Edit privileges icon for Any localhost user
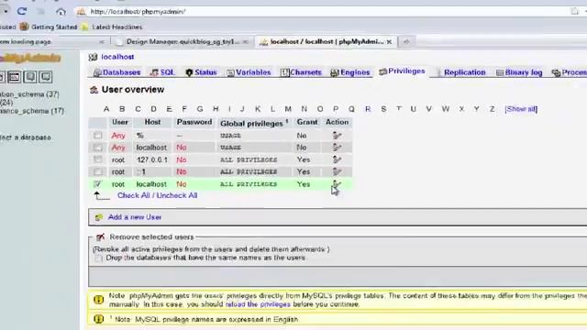The image size is (587, 330). point(337,148)
